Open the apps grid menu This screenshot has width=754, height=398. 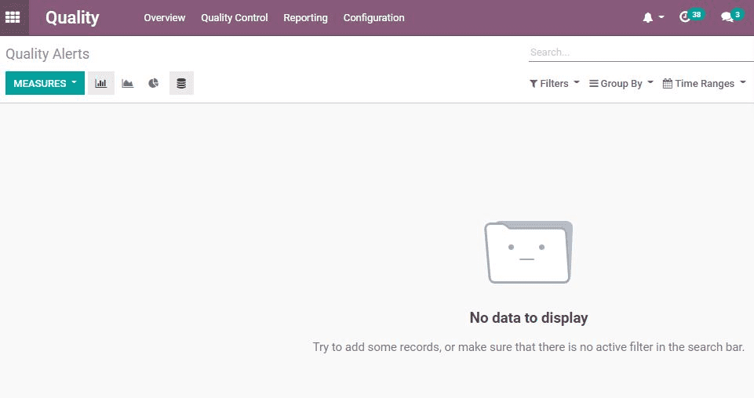coord(13,17)
